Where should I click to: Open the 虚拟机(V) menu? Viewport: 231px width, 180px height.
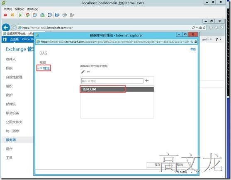(x=33, y=9)
